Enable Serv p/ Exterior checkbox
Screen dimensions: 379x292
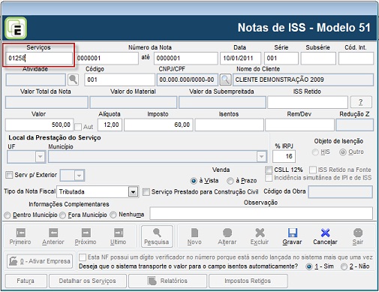[x=9, y=175]
